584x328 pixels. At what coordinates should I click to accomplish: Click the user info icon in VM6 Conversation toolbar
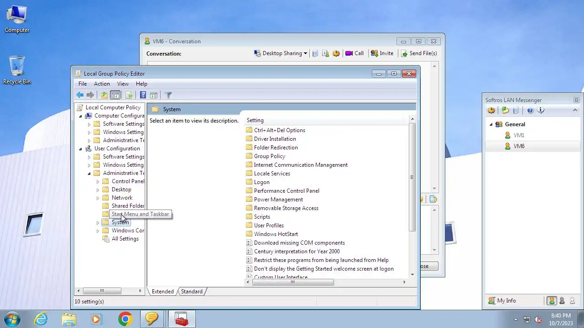[x=325, y=53]
